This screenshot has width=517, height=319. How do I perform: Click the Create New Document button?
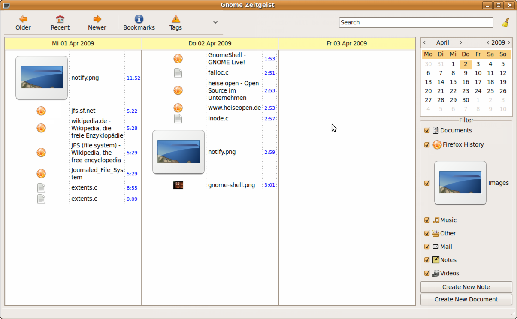point(466,299)
